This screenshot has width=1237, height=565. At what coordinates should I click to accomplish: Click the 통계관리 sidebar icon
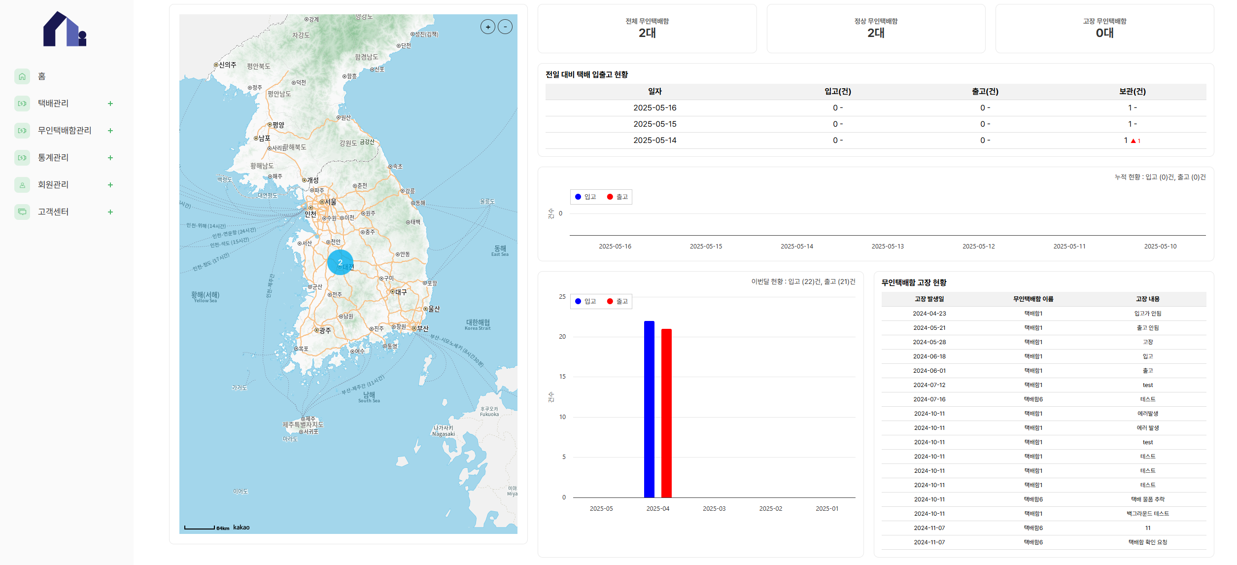pyautogui.click(x=22, y=158)
